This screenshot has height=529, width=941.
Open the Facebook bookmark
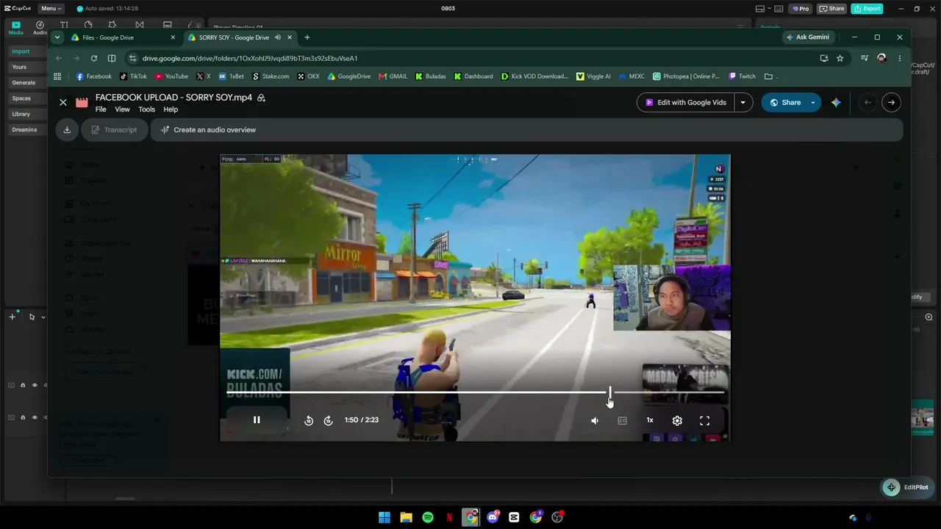click(x=93, y=76)
